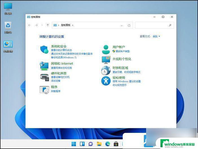This screenshot has width=198, height=149.
Task: Click 查看设备和打印机 link
Action: click(60, 77)
